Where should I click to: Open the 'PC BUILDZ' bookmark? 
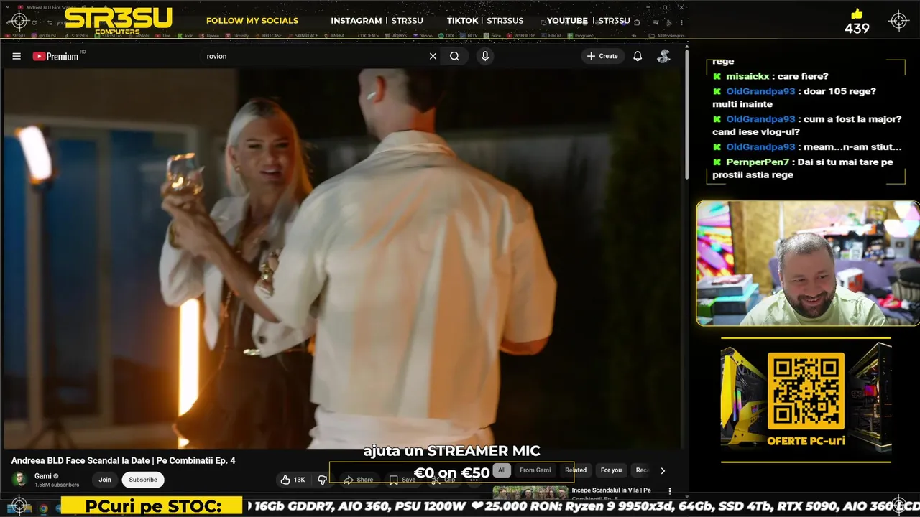click(x=521, y=35)
